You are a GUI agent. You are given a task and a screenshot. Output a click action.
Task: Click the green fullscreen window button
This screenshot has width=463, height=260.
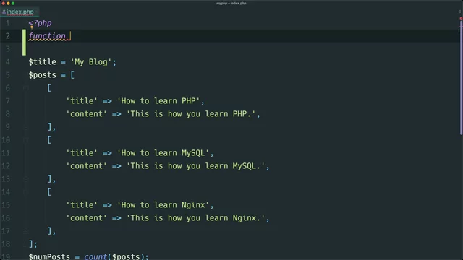click(13, 3)
